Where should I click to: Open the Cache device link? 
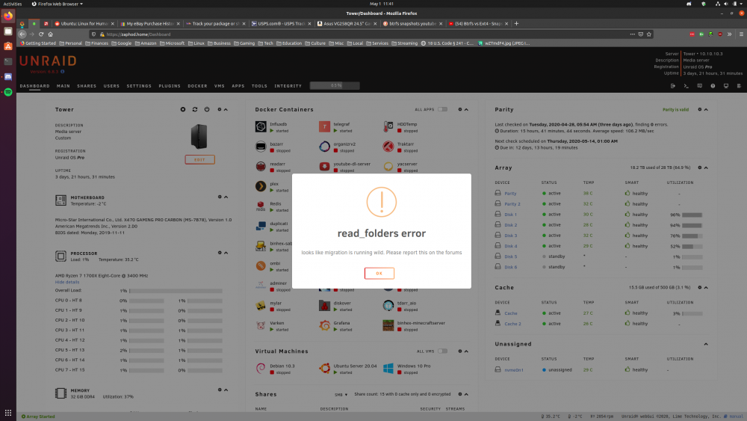coord(511,313)
